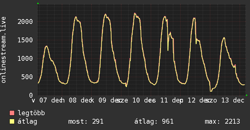The height and width of the screenshot is (130, 250).
Task: Click the "átlag: 961" average statistic
Action: [x=154, y=122]
